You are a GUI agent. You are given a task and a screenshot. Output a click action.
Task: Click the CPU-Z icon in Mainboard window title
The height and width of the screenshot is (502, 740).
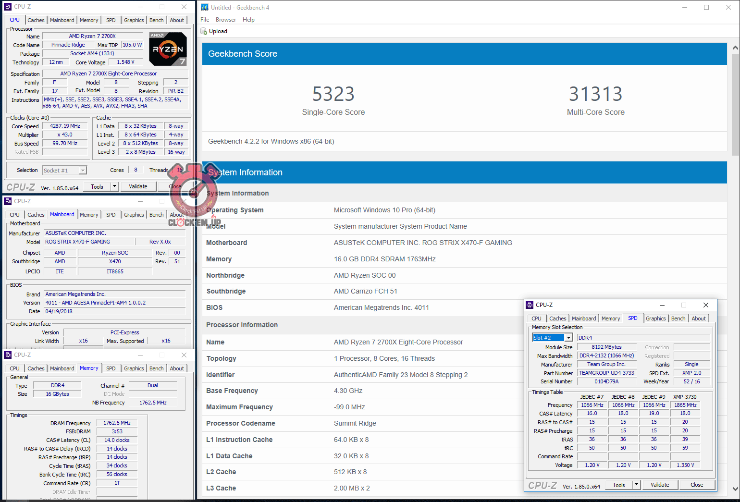(8, 201)
